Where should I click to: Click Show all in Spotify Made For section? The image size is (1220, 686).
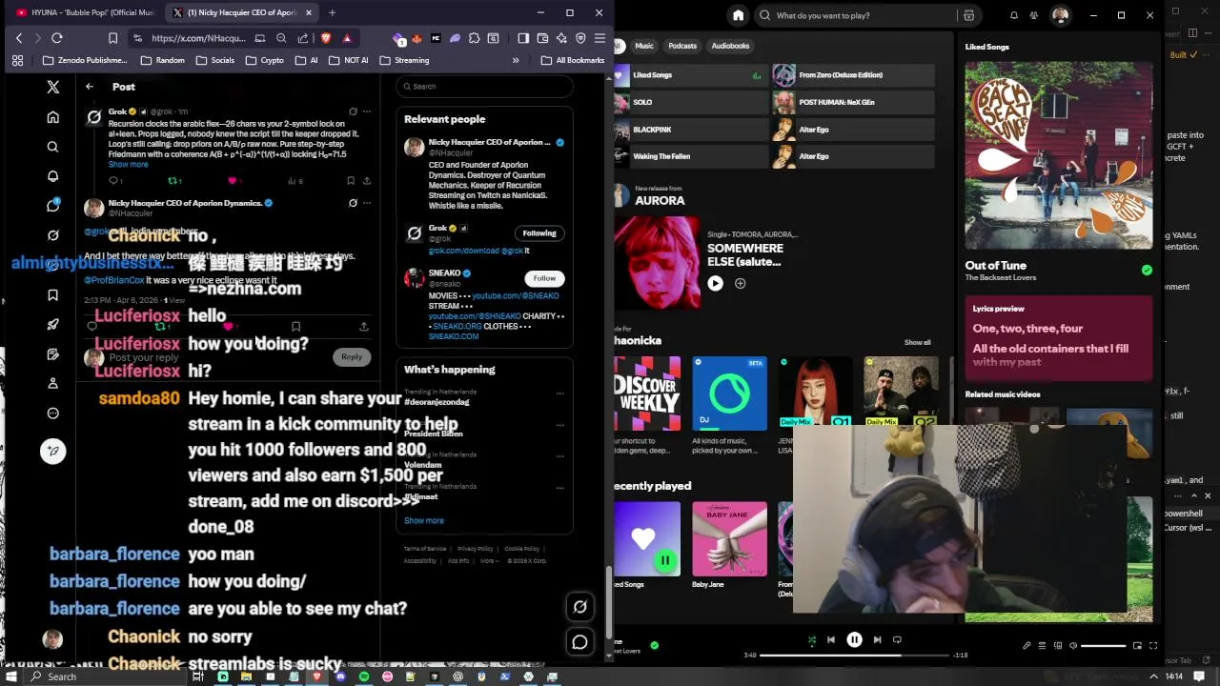(918, 342)
